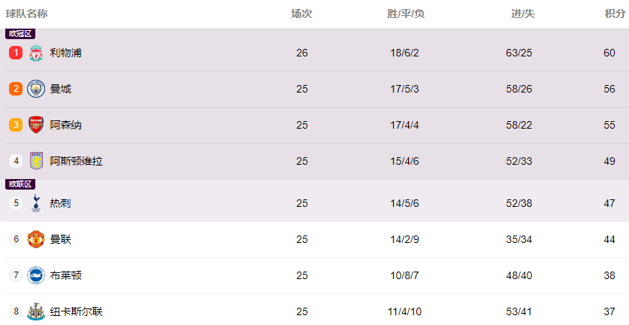629x325 pixels.
Task: Click the 场次 column header
Action: 301,14
